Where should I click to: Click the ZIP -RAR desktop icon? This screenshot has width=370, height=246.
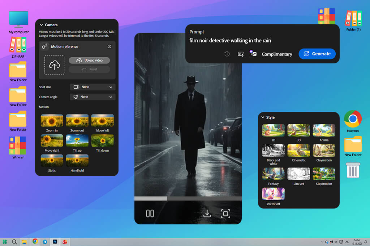[18, 45]
